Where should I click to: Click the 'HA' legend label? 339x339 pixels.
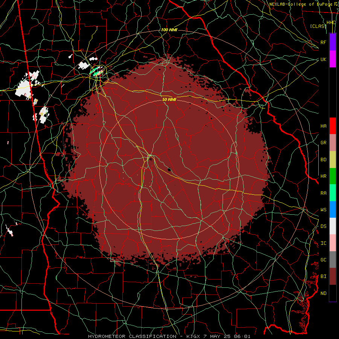point(323,126)
